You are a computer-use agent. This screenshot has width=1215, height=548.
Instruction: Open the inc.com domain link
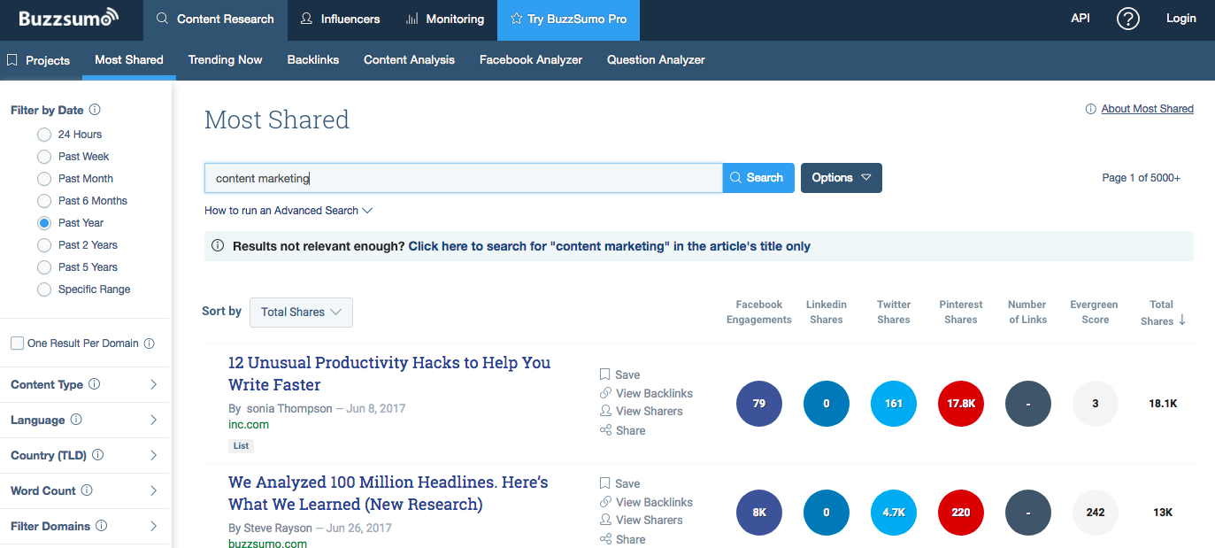pyautogui.click(x=249, y=425)
